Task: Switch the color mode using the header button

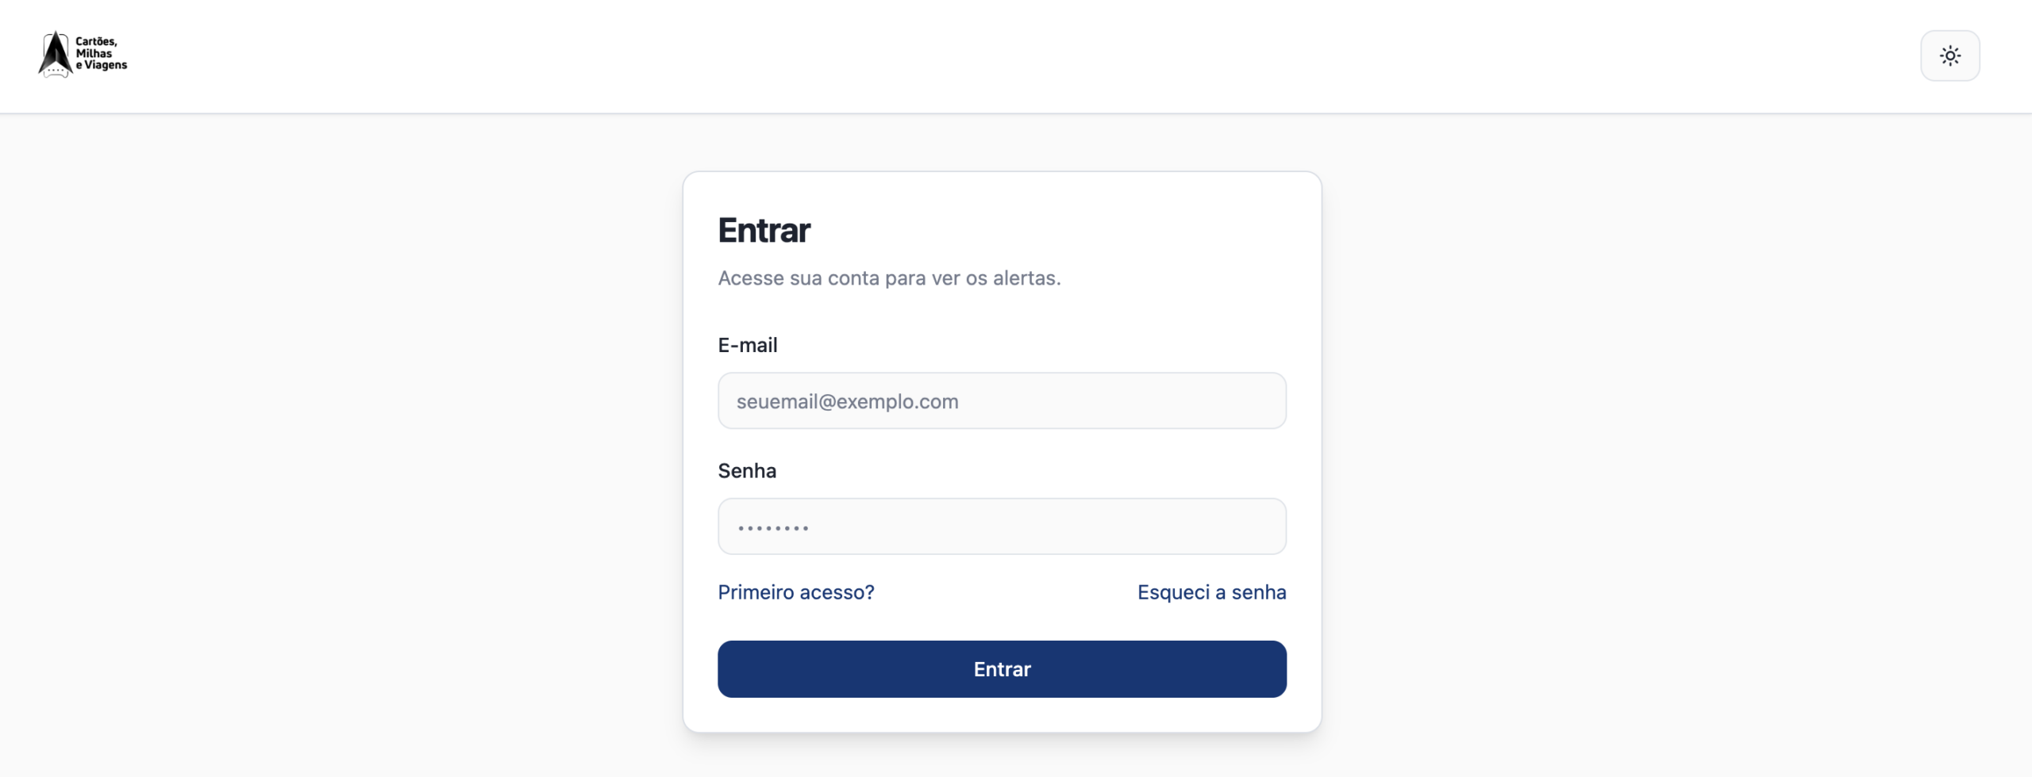Action: [x=1949, y=55]
